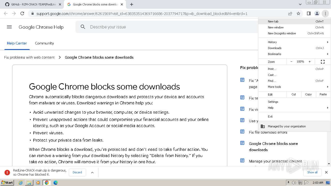Open Fix problems with web content breadcrumb
331x186 pixels.
pos(29,57)
